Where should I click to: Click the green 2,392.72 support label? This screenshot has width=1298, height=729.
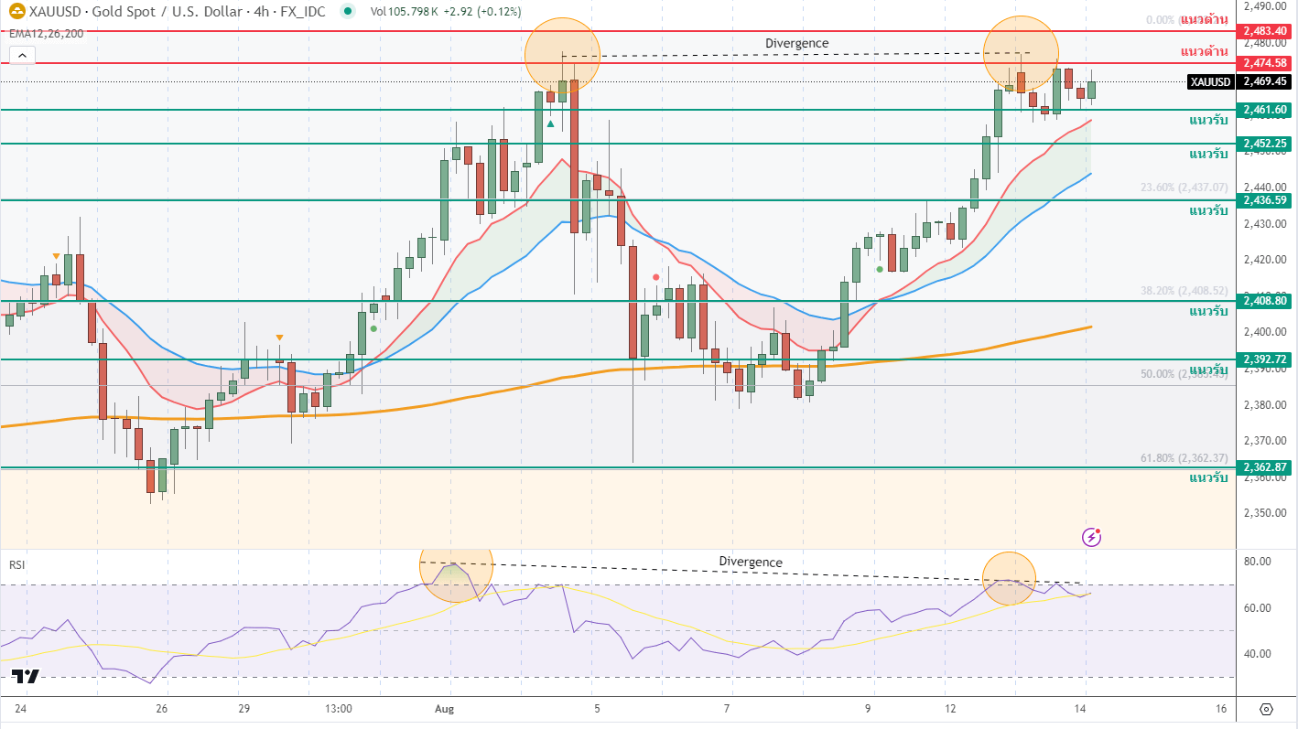coord(1265,359)
